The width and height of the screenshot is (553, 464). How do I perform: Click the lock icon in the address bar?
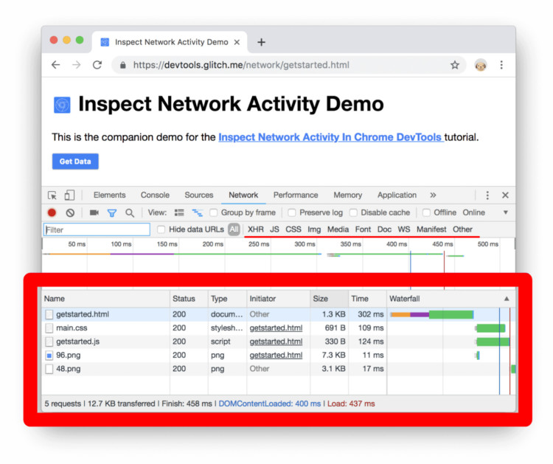pos(122,65)
